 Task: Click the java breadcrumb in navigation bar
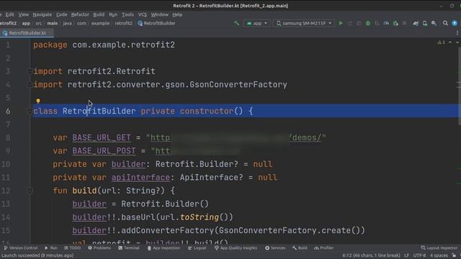tap(67, 23)
